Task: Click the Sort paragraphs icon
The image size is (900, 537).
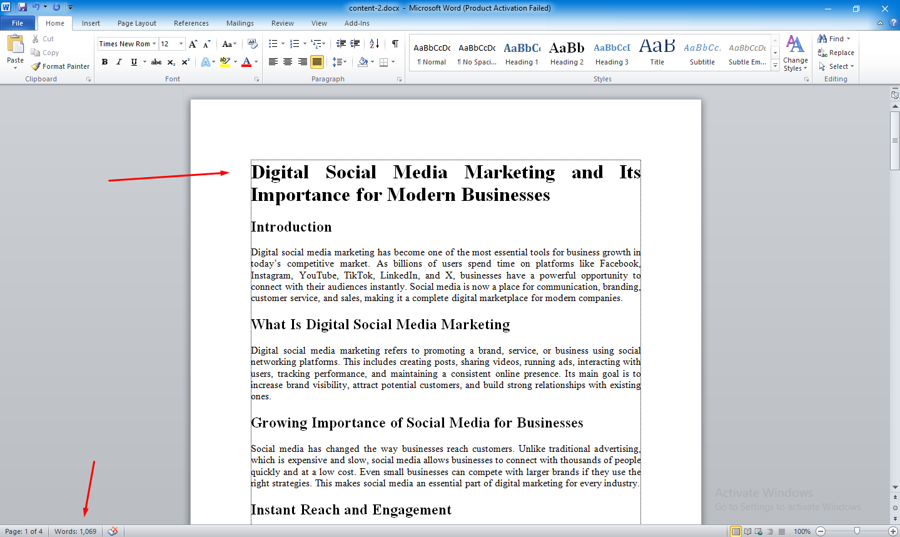Action: pos(374,44)
